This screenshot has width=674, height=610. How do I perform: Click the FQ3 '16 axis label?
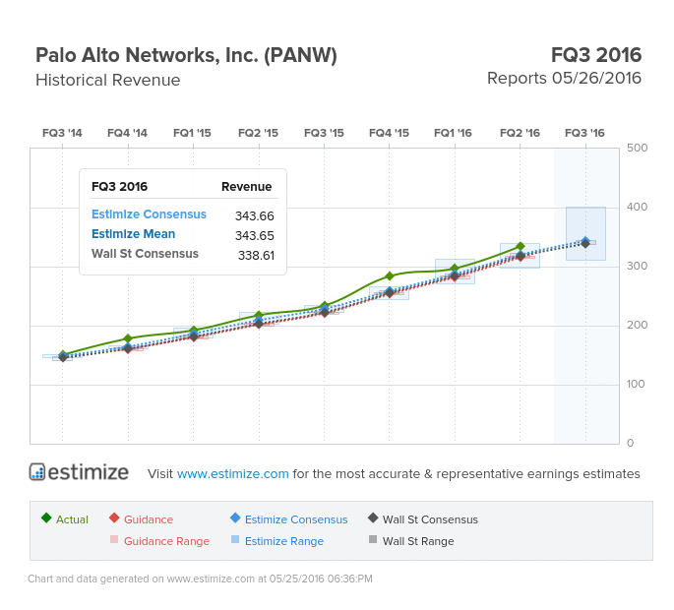click(585, 133)
